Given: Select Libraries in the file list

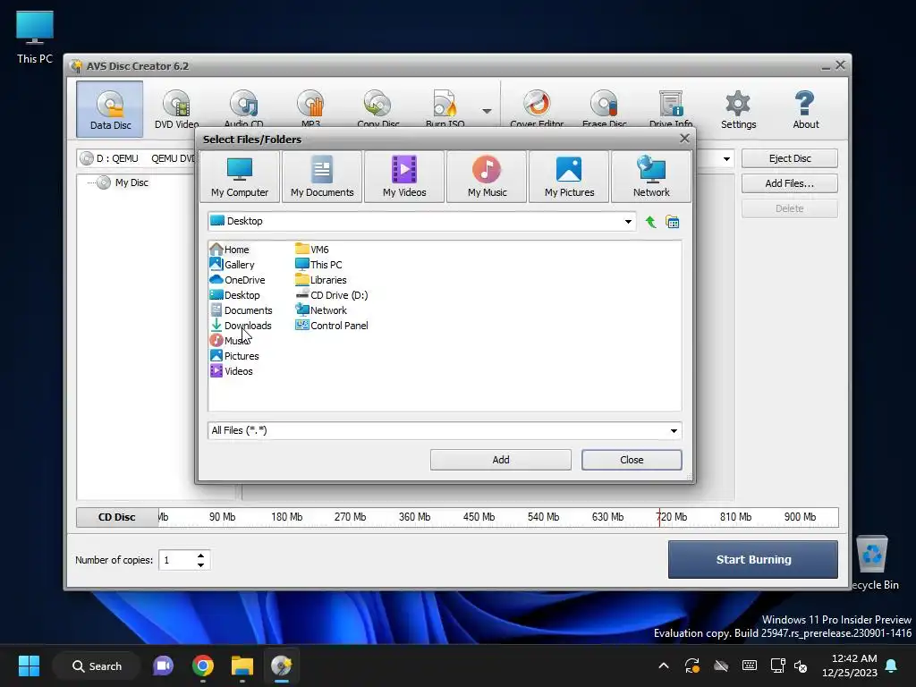Looking at the screenshot, I should point(321,280).
